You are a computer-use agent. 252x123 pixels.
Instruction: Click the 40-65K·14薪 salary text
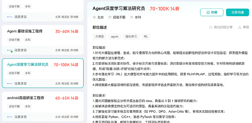pyautogui.click(x=67, y=98)
